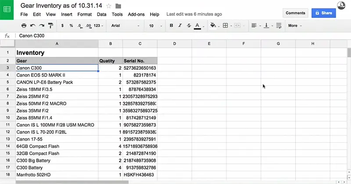The height and width of the screenshot is (184, 351).
Task: Star the Gear Inventory document
Action: (109, 6)
